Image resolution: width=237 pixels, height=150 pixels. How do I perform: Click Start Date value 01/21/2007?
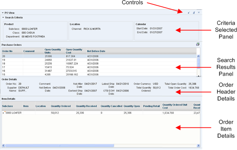click(x=156, y=28)
